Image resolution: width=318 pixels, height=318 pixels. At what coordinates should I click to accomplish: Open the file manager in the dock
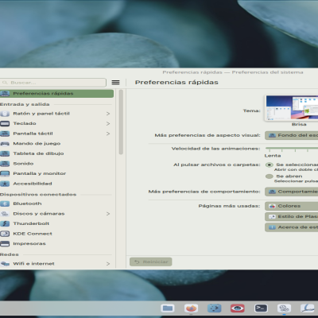pyautogui.click(x=168, y=308)
